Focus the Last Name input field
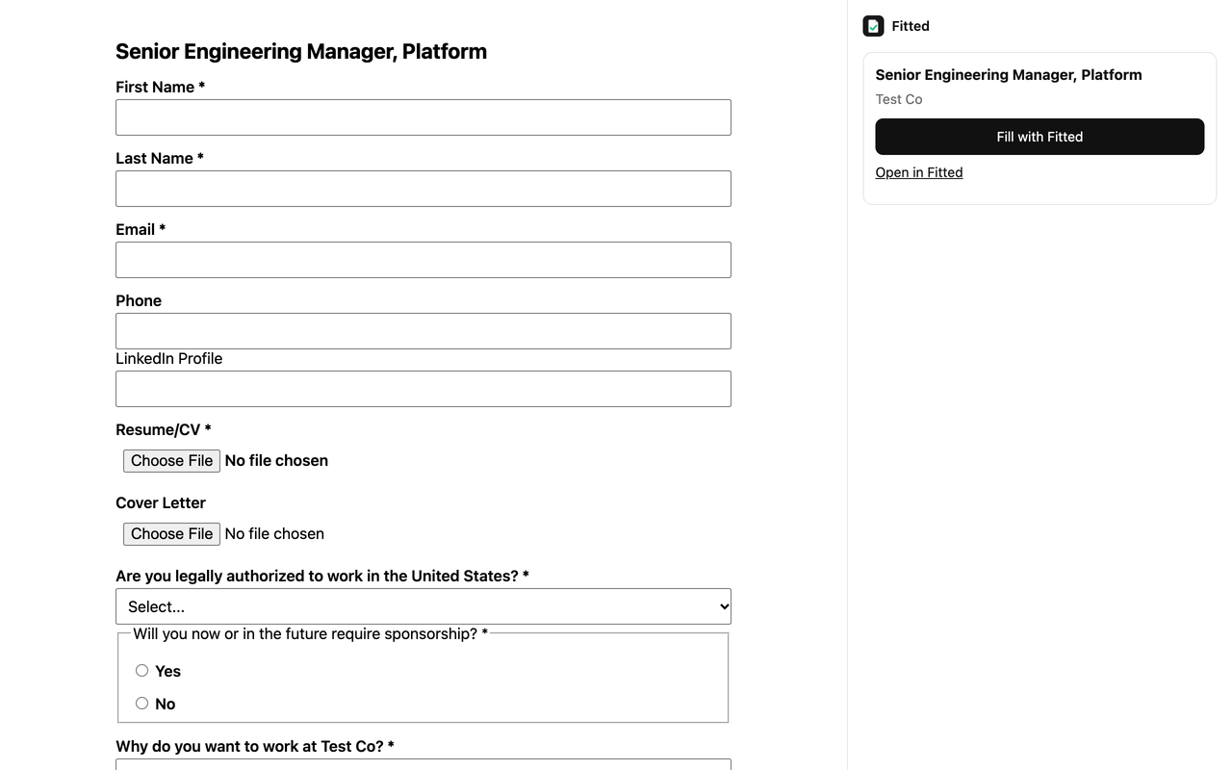Viewport: 1232px width, 770px height. (x=423, y=189)
